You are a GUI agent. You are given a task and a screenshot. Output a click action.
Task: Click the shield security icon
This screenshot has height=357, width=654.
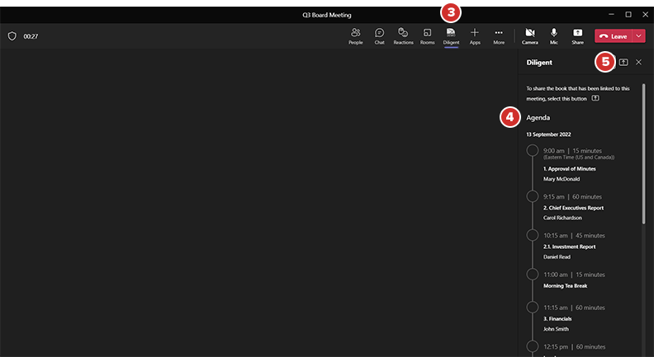(x=12, y=36)
